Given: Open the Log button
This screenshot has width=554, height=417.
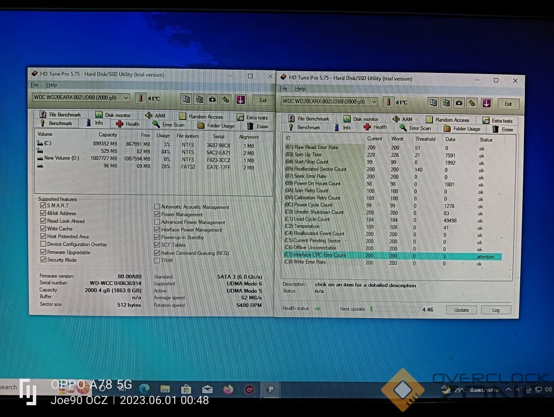Looking at the screenshot, I should (496, 310).
